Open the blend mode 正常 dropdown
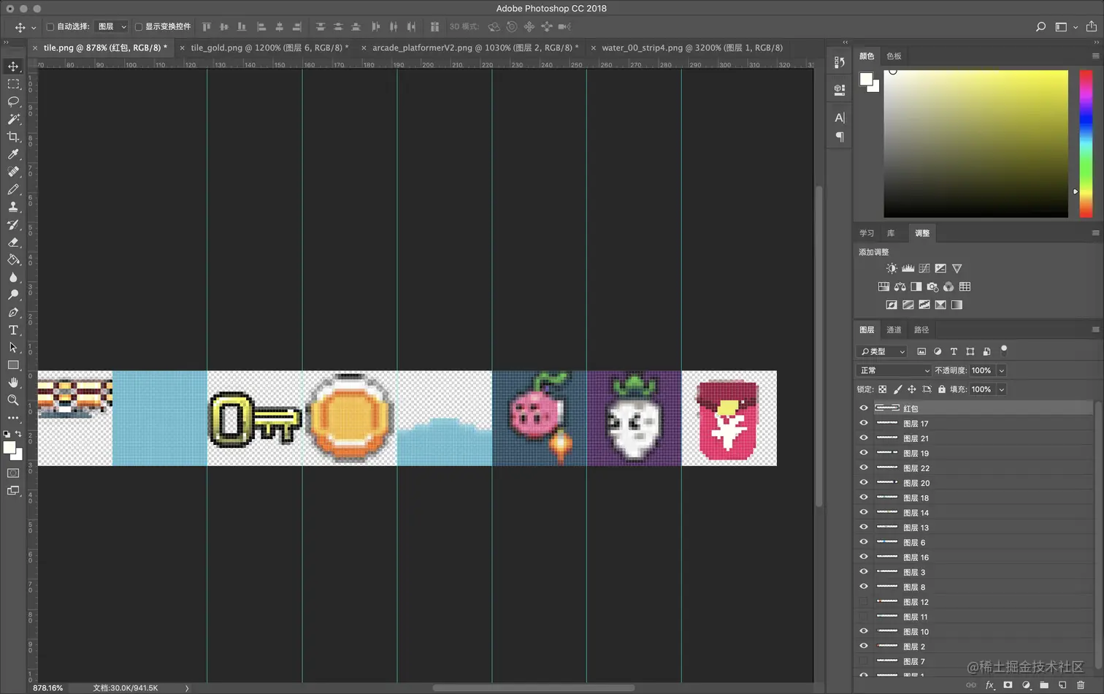1104x694 pixels. click(894, 370)
